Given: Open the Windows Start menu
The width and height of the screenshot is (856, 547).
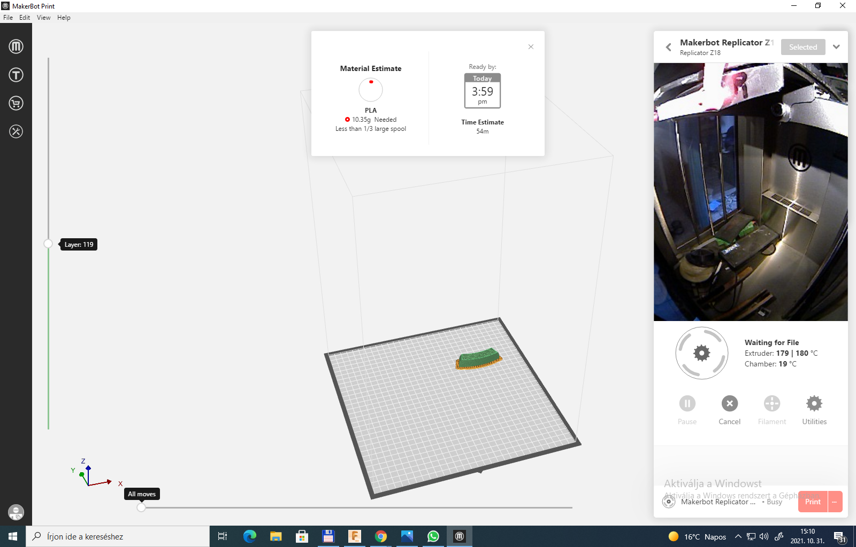Looking at the screenshot, I should coord(13,536).
